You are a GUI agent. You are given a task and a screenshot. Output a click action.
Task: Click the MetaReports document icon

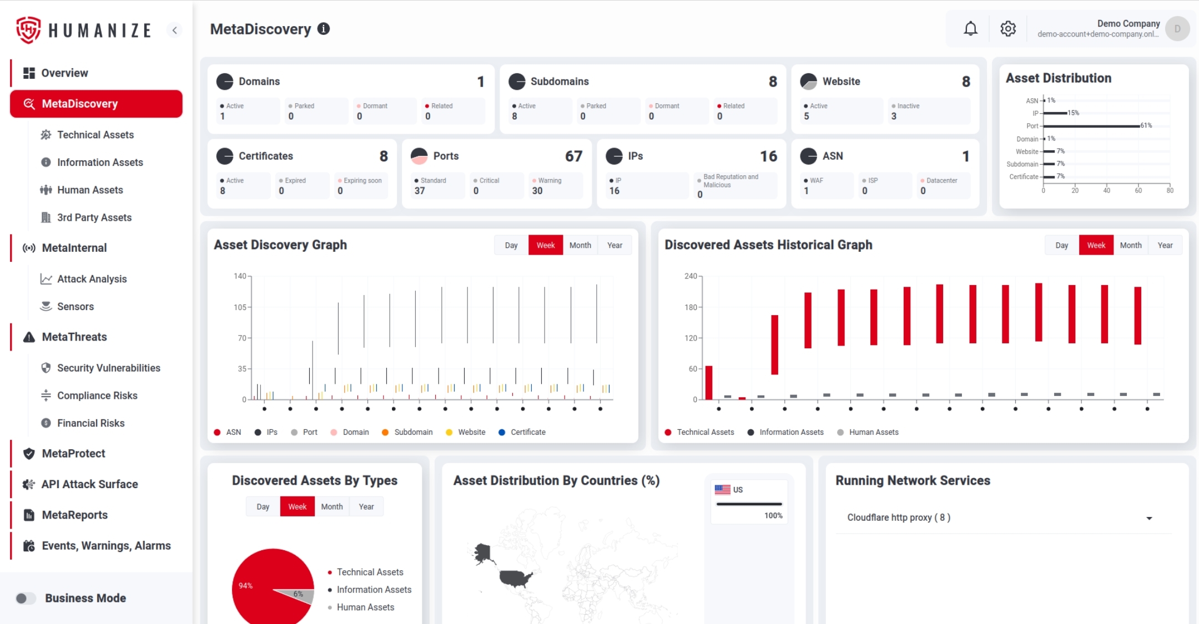(29, 515)
